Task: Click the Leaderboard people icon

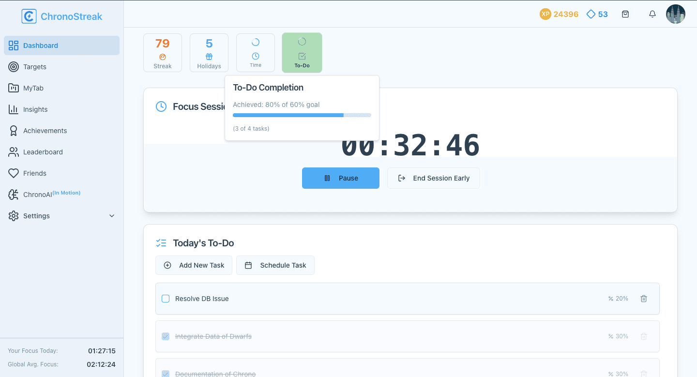Action: tap(14, 152)
